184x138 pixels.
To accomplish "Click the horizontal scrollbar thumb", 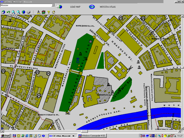I will (x=85, y=131).
